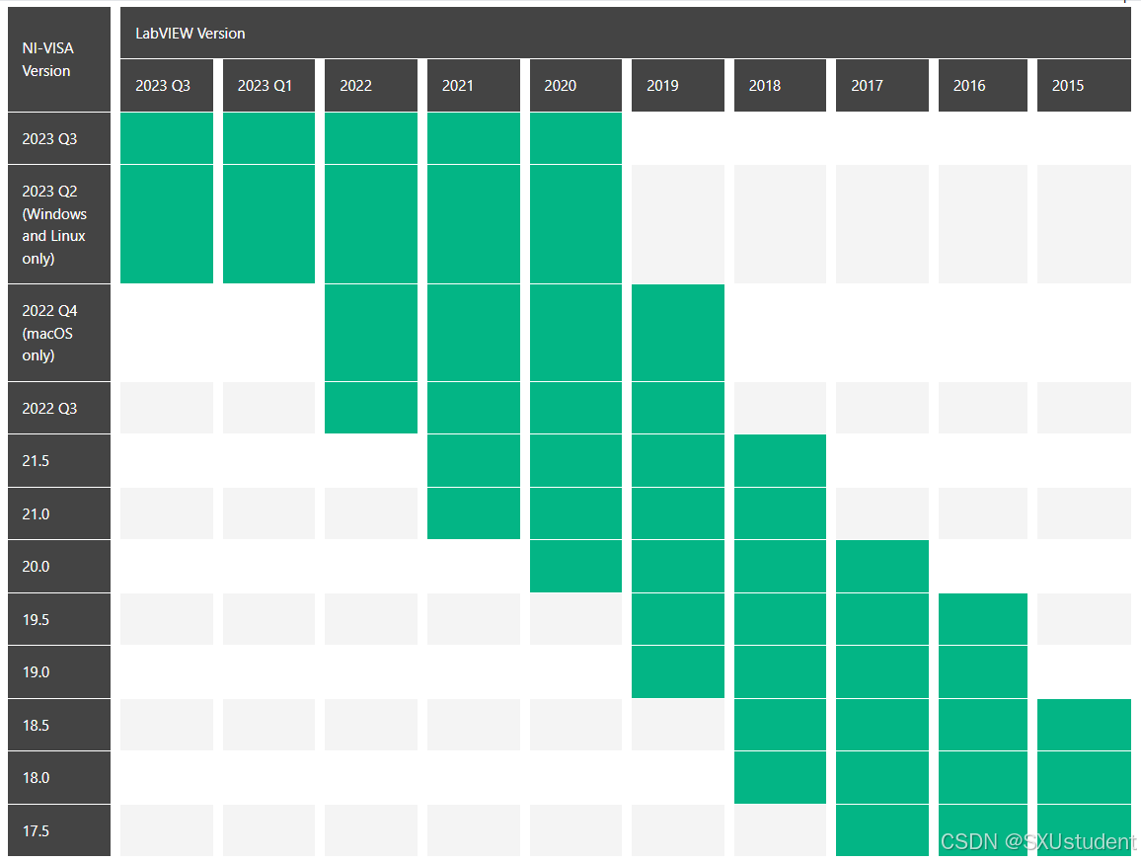Click green cell for NI-VISA 18.5, LabVIEW 2015
The height and width of the screenshot is (862, 1141).
pyautogui.click(x=1084, y=725)
